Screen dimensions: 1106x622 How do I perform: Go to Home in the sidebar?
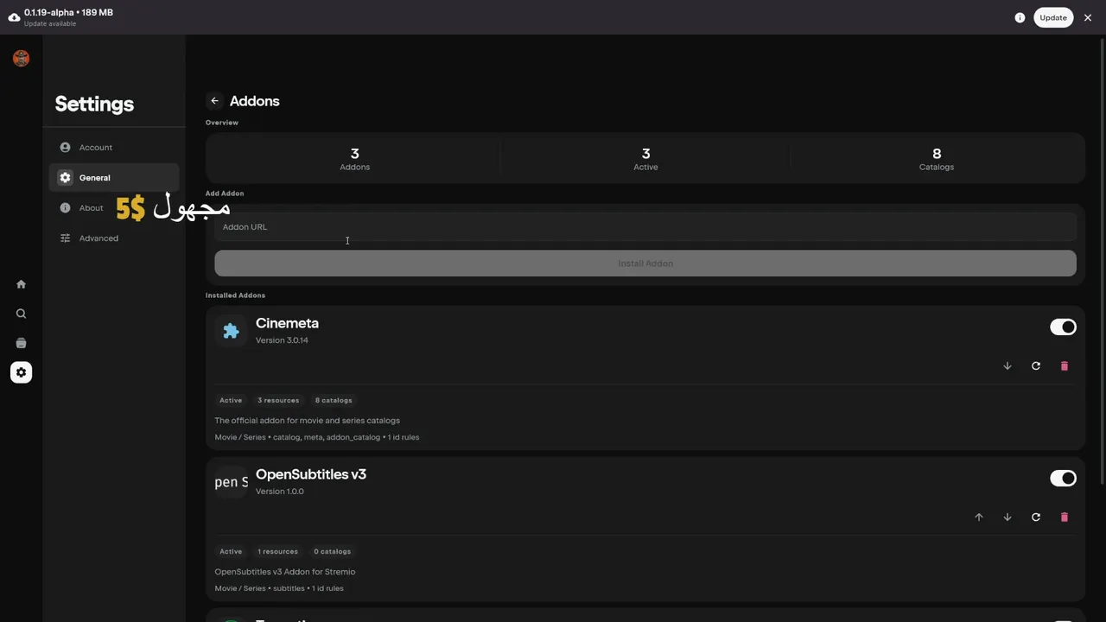pos(21,284)
